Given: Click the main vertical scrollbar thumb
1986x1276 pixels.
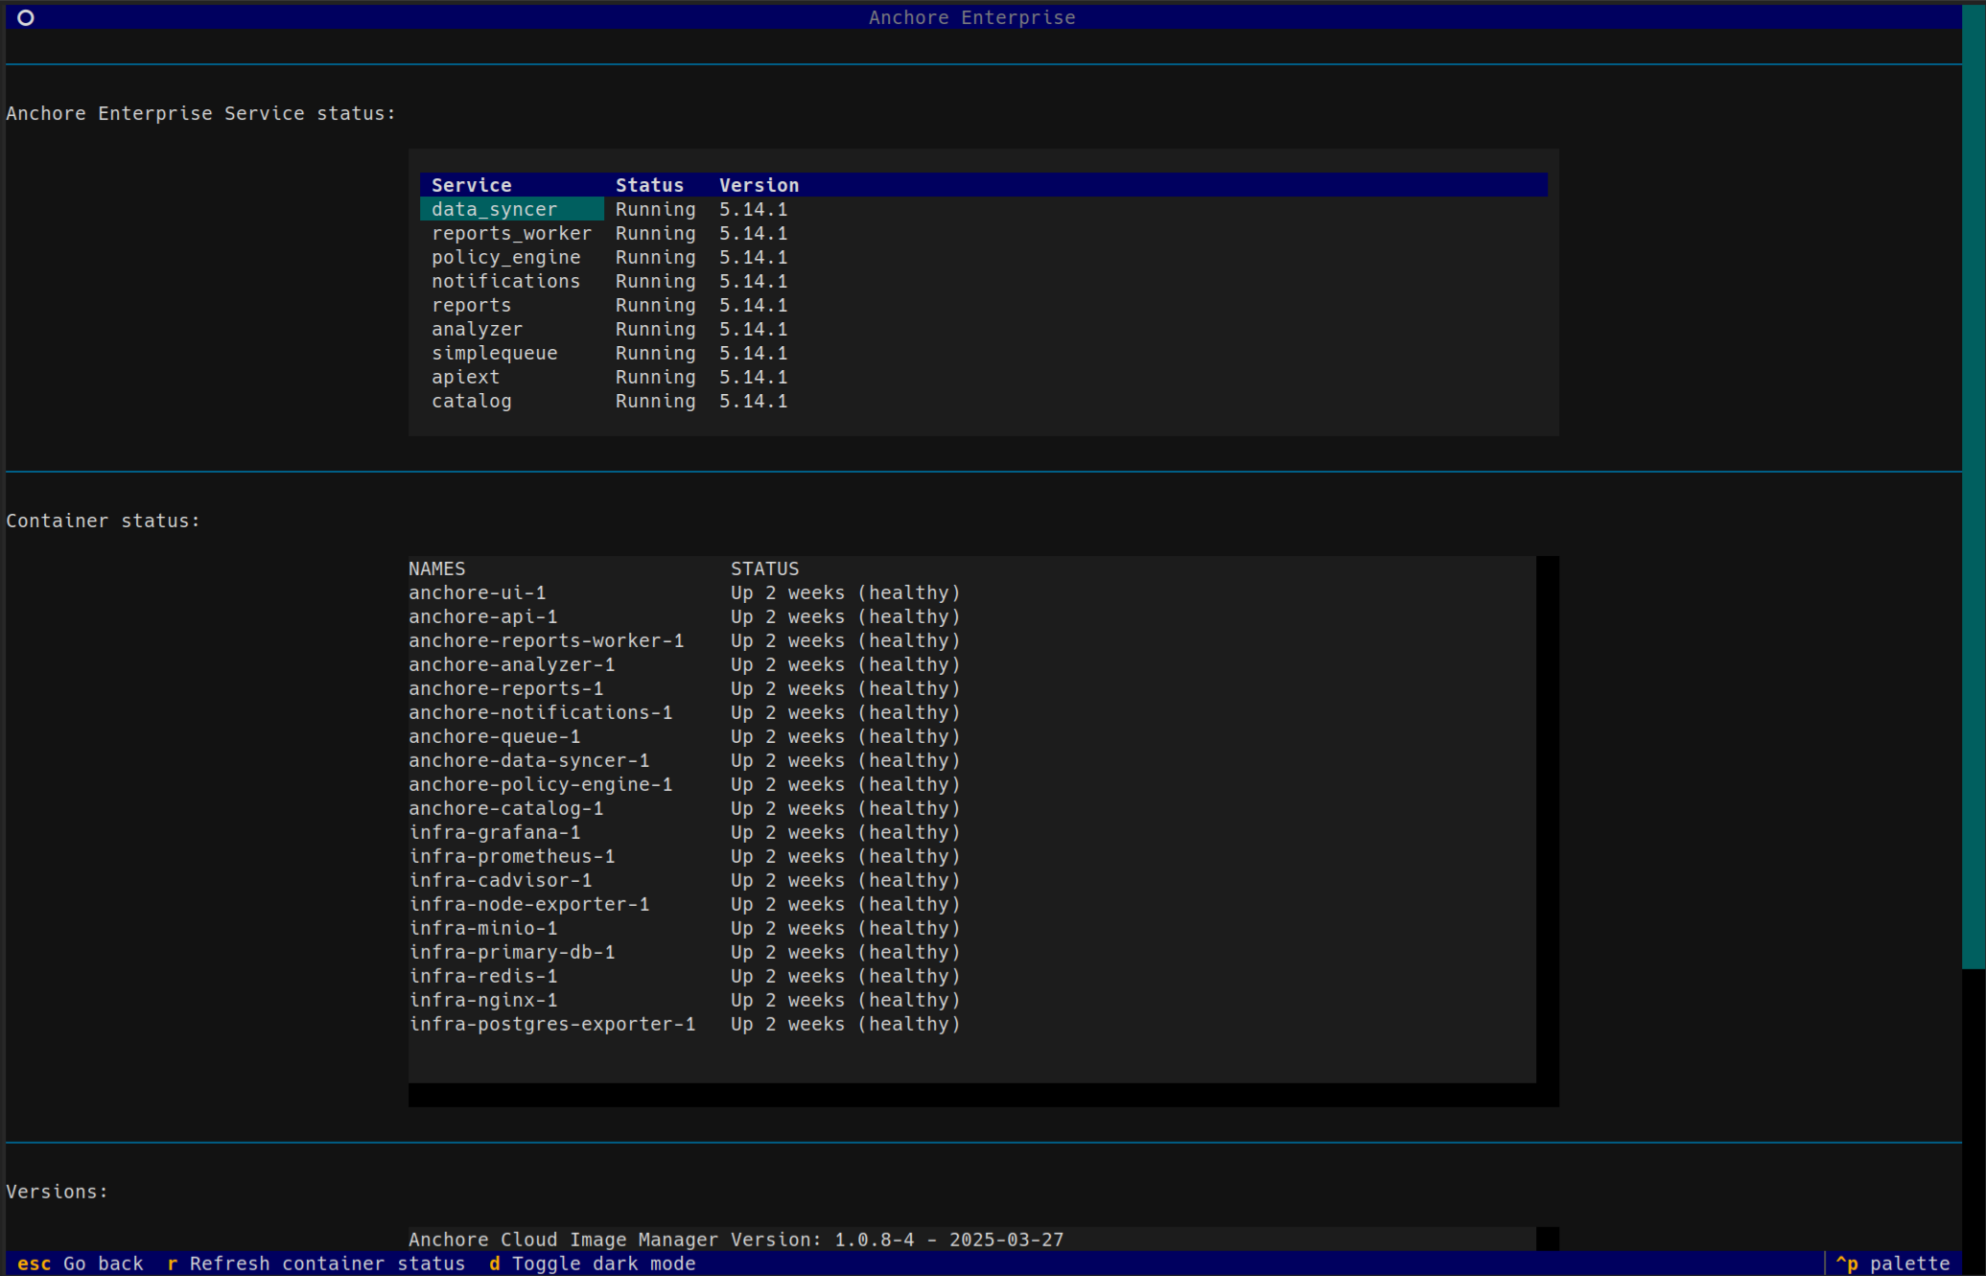Looking at the screenshot, I should coord(1974,488).
